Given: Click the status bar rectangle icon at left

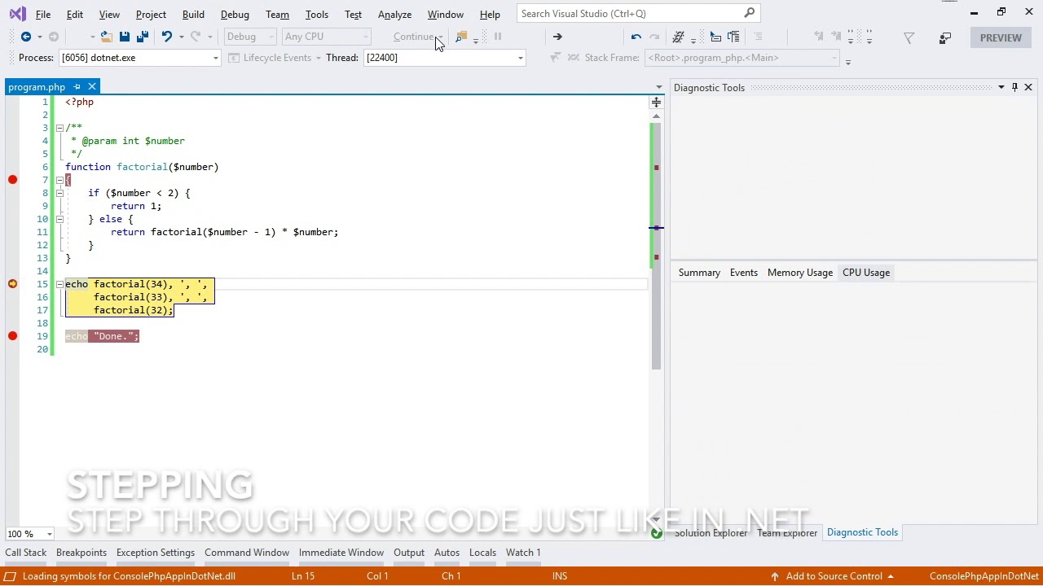Looking at the screenshot, I should coord(10,576).
